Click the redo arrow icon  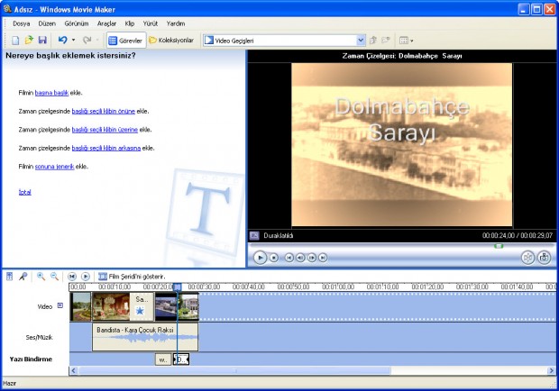(x=87, y=40)
